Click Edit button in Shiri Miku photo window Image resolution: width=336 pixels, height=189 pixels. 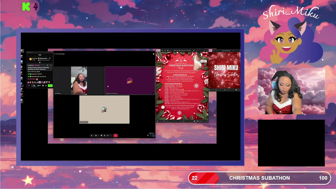211,50
